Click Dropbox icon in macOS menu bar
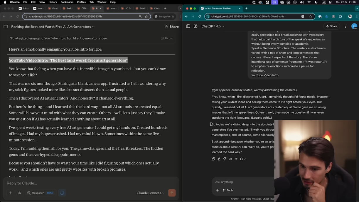359x202 pixels. pyautogui.click(x=282, y=2)
